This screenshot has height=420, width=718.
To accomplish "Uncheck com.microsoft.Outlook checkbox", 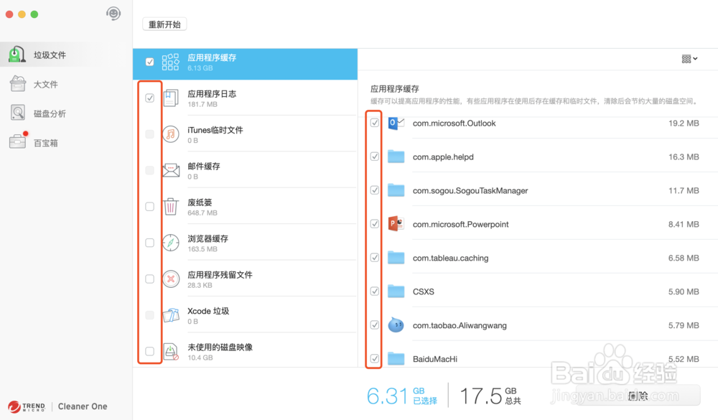I will tap(375, 123).
